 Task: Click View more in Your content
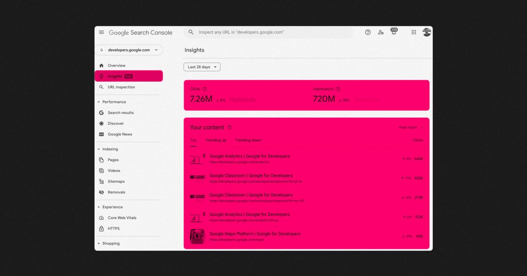pyautogui.click(x=410, y=127)
